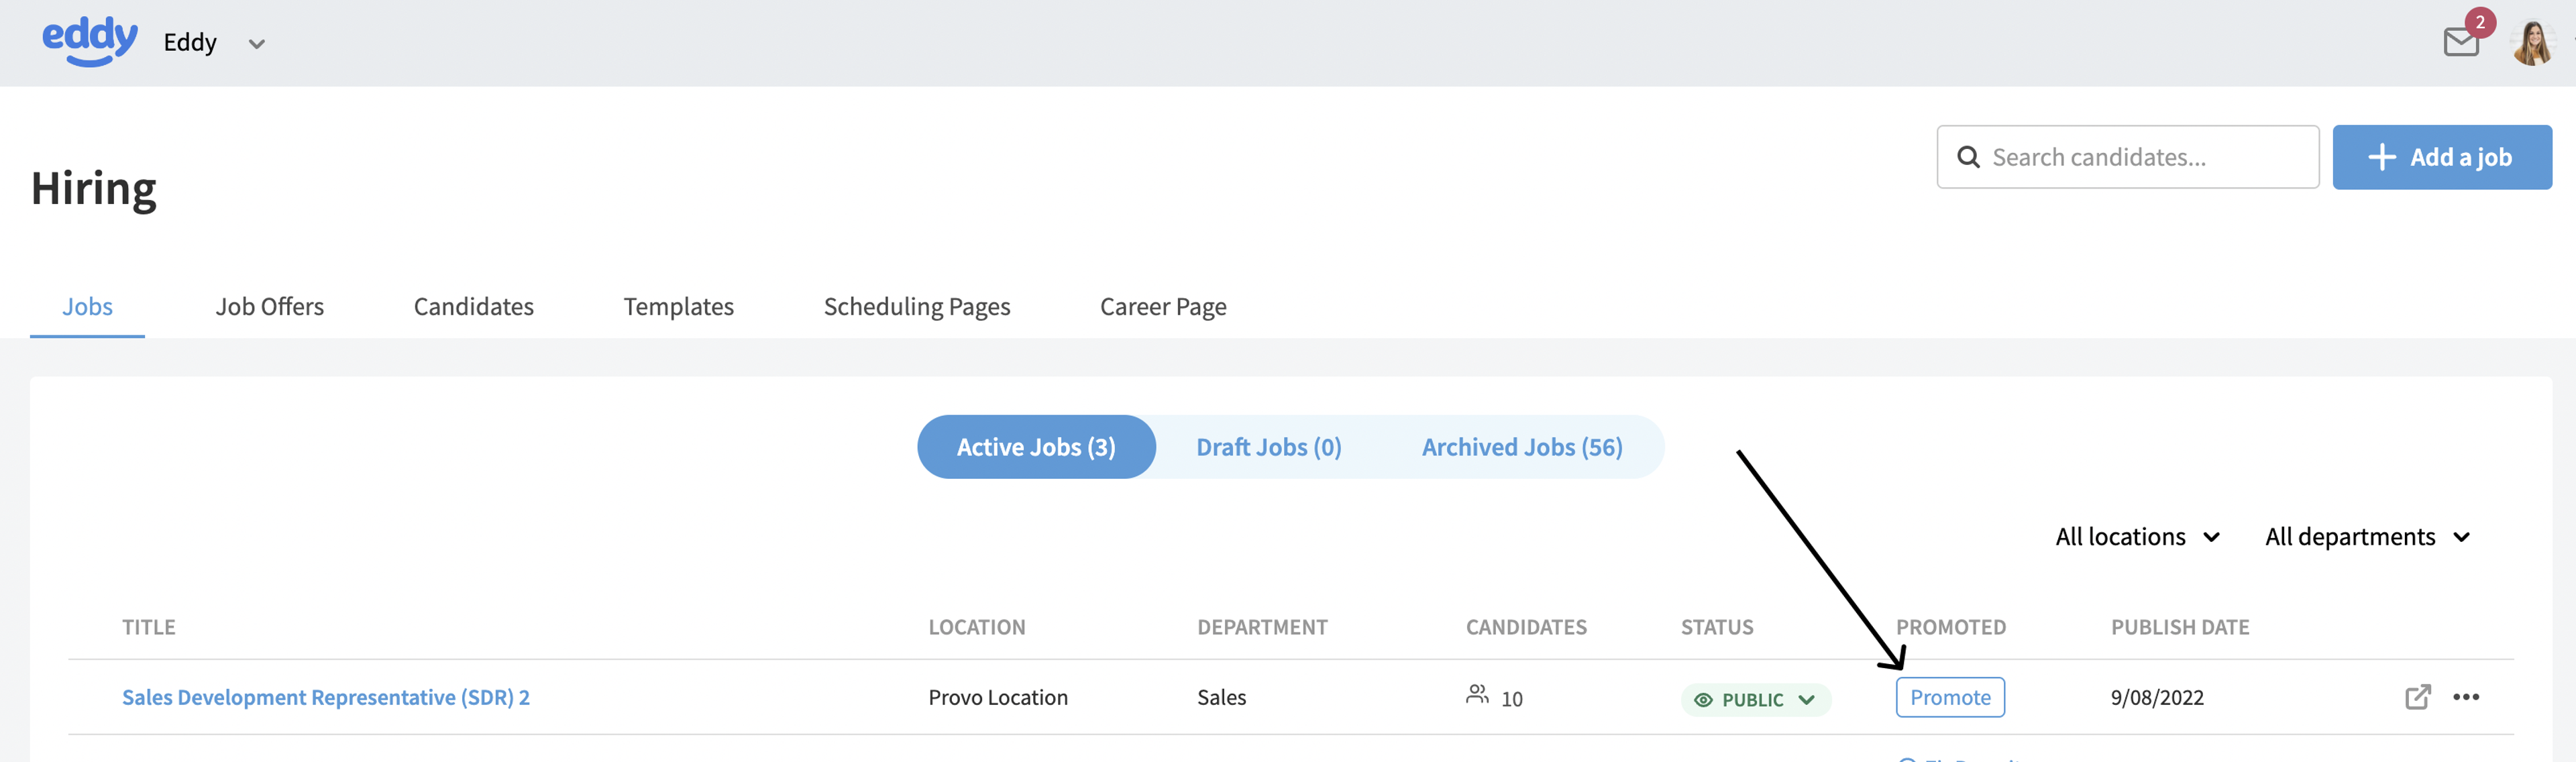Open the All locations dropdown

click(x=2137, y=537)
